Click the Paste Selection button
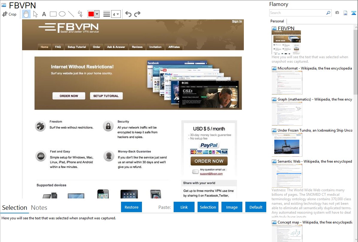Screen dimensions: 358x242 point(208,207)
